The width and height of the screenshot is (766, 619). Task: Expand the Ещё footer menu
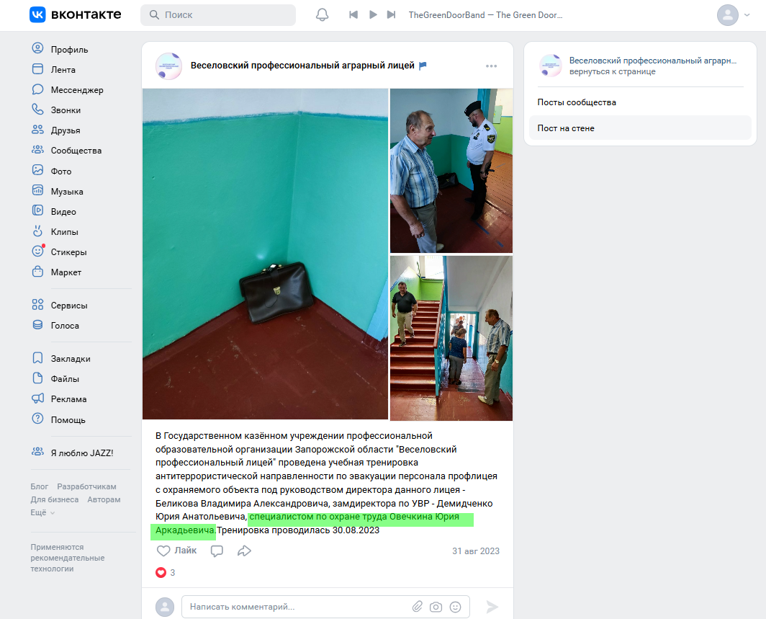coord(40,512)
